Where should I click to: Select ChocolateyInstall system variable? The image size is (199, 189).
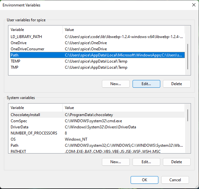point(28,115)
